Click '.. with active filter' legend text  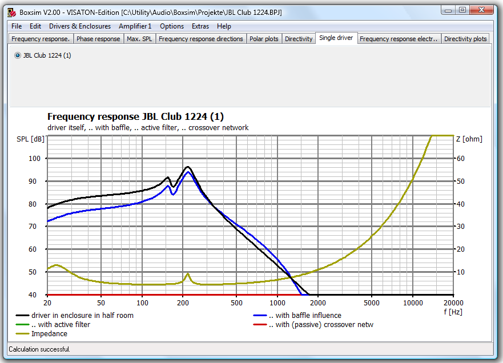[61, 325]
